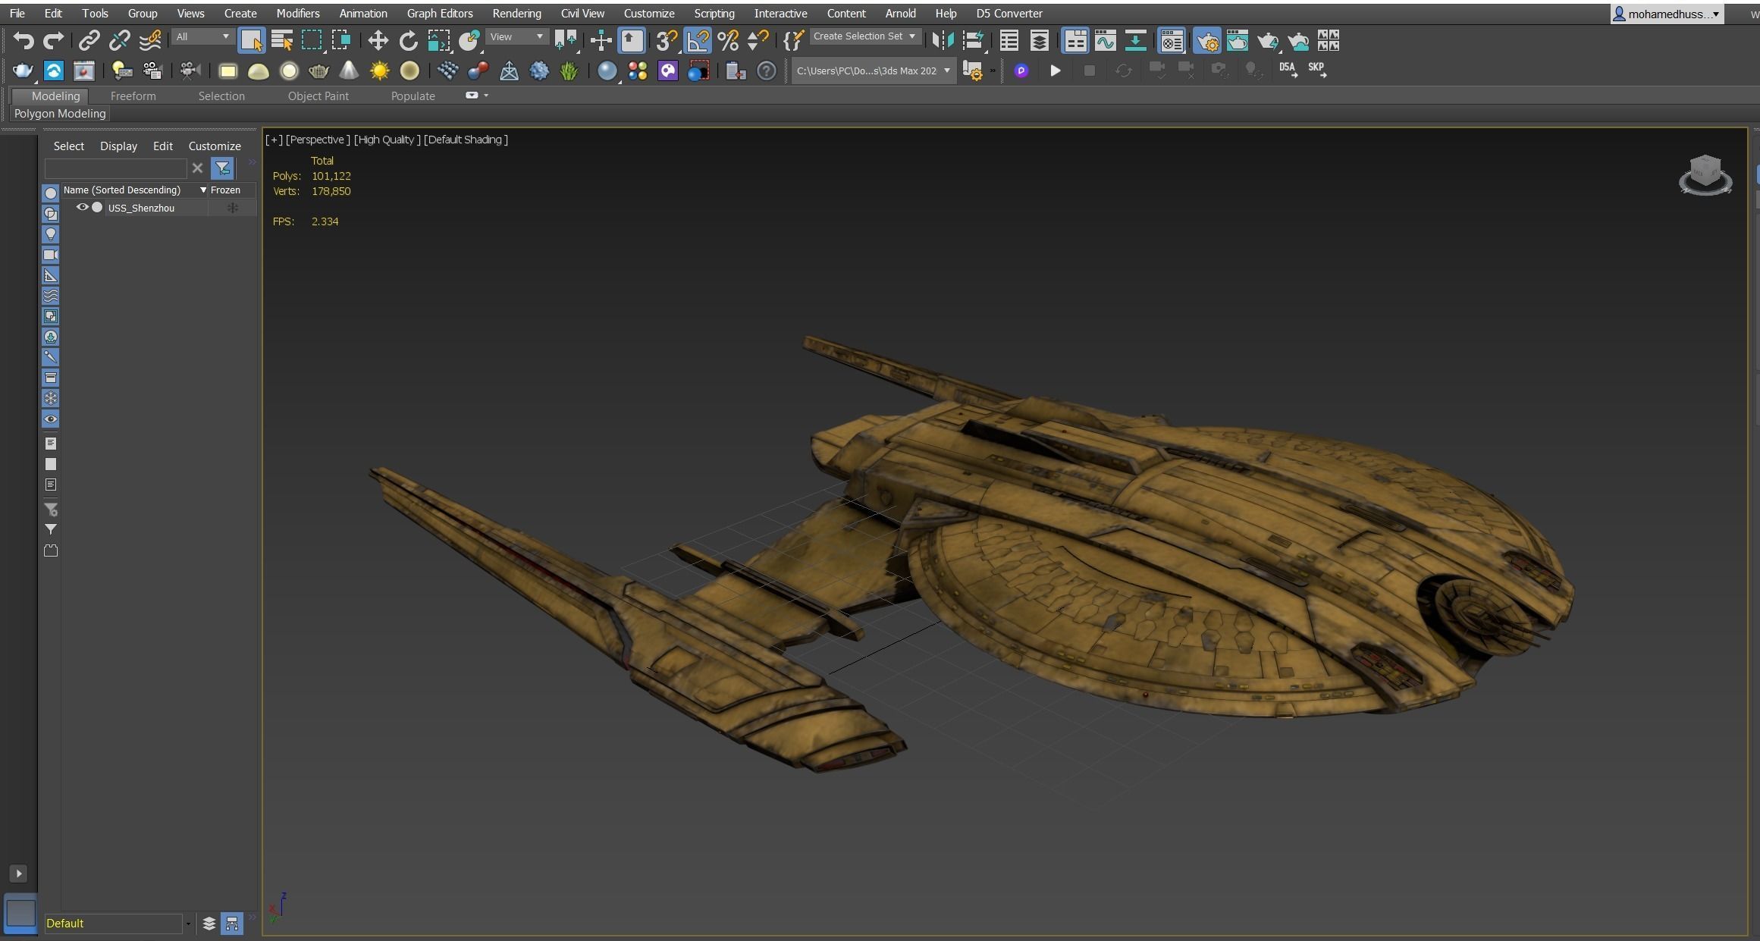Toggle the Angle Snap icon
The width and height of the screenshot is (1760, 941).
tap(698, 40)
